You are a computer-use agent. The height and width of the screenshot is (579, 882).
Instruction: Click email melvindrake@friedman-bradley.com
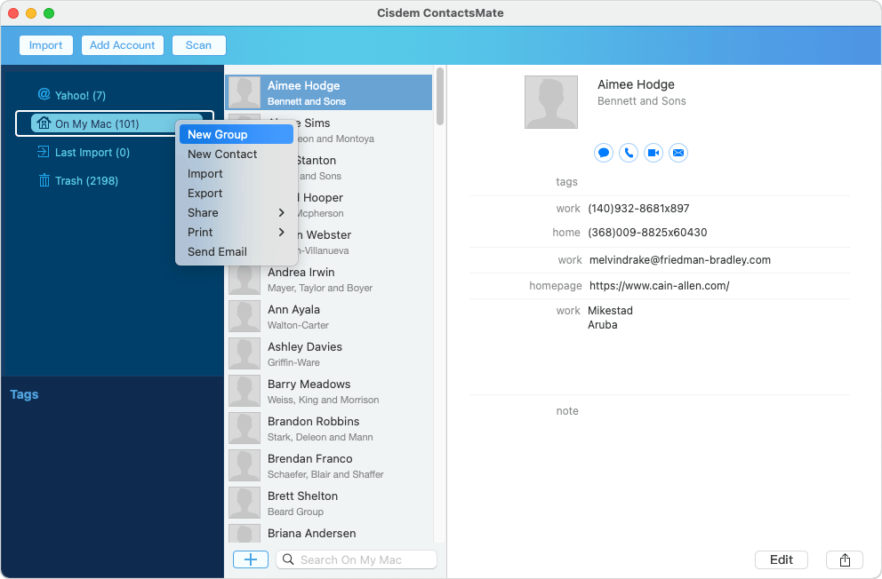tap(680, 260)
